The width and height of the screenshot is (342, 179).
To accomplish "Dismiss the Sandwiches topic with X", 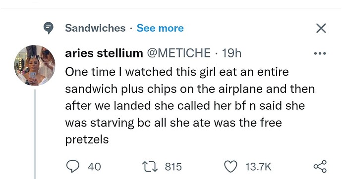I will click(321, 28).
